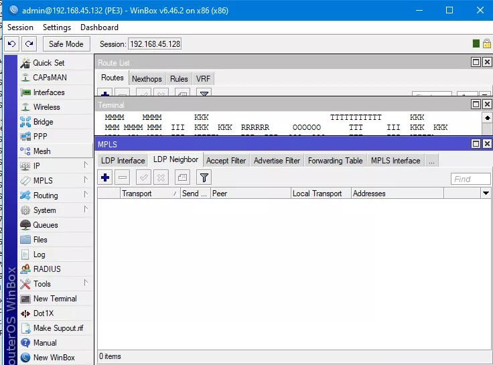The width and height of the screenshot is (493, 365).
Task: Switch to LDP Interface tab
Action: click(x=123, y=161)
